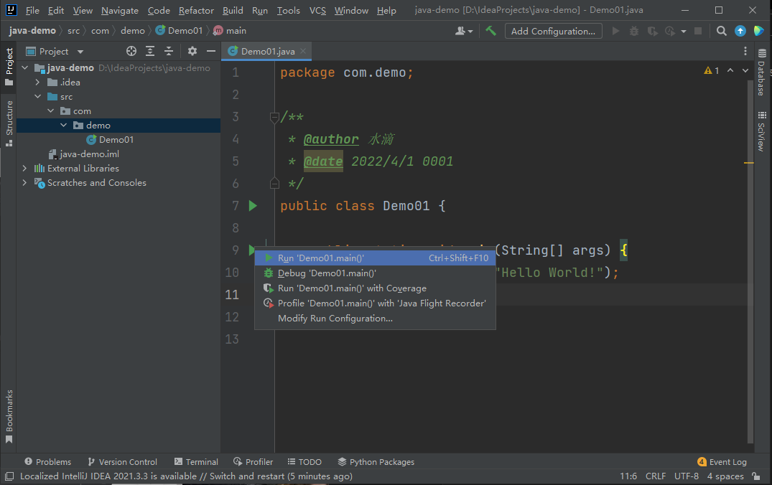Open editor tab options three-dot icon

(x=745, y=51)
